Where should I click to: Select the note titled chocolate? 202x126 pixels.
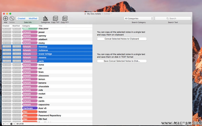tap(47, 86)
